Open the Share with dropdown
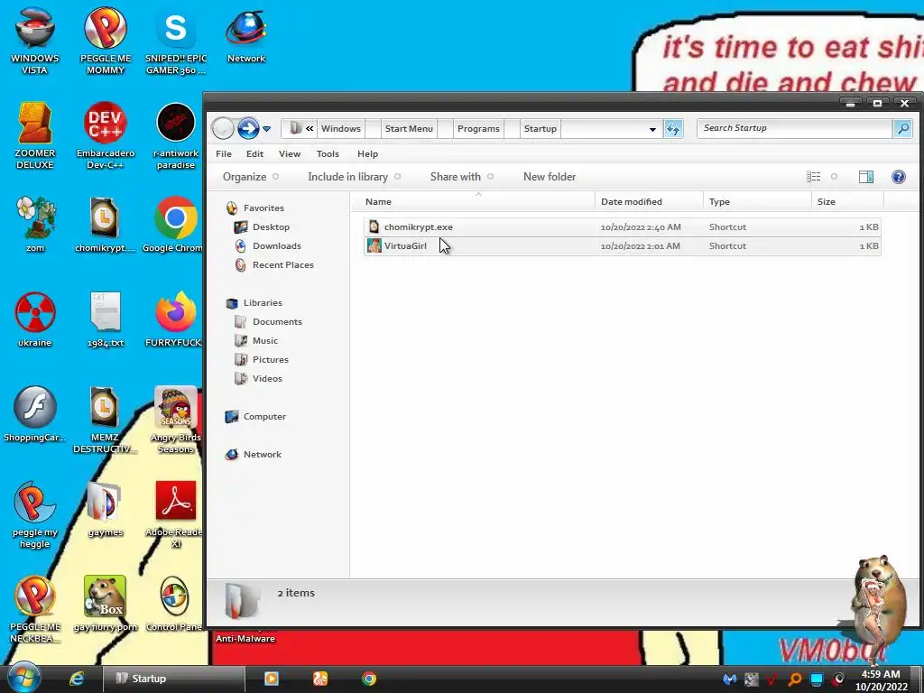The width and height of the screenshot is (924, 693). [x=462, y=177]
